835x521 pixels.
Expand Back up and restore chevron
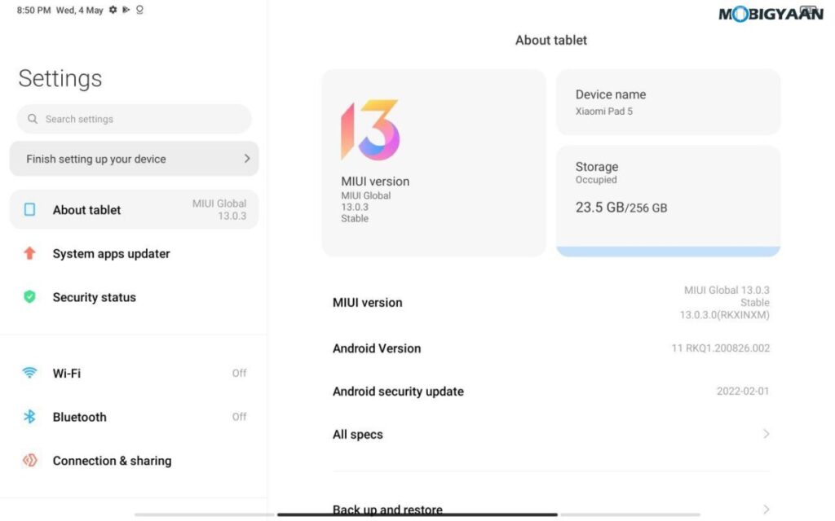766,510
